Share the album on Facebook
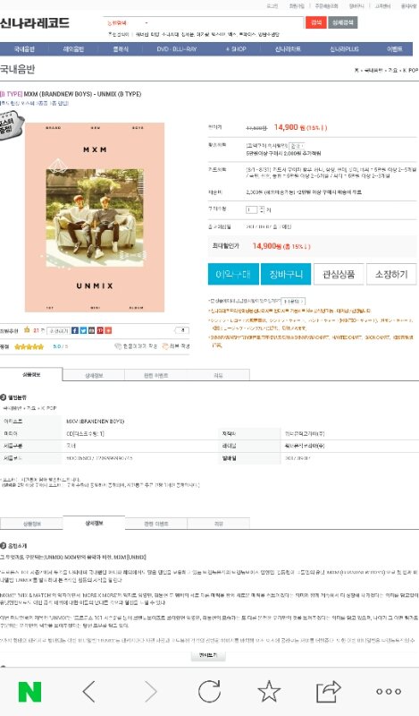419x716 pixels. (x=75, y=330)
